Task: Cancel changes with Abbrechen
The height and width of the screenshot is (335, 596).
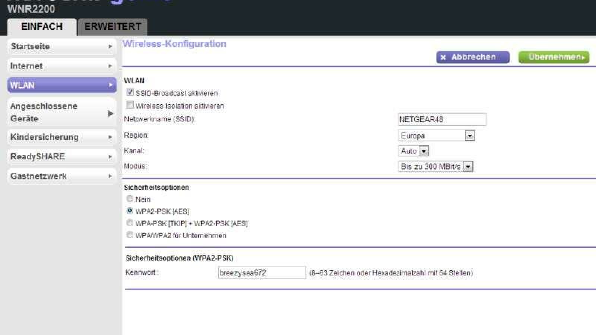Action: click(x=472, y=57)
